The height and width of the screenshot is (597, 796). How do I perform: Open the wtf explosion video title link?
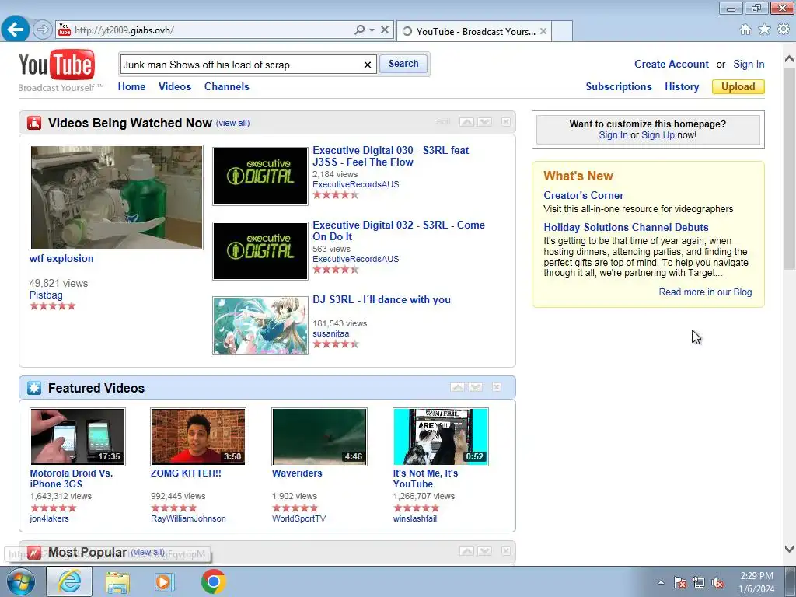pyautogui.click(x=61, y=258)
